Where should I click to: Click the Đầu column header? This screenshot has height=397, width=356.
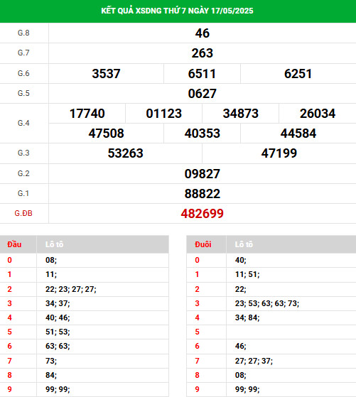[14, 244]
